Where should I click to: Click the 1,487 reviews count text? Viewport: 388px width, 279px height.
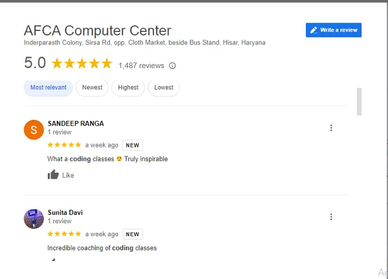coord(141,66)
